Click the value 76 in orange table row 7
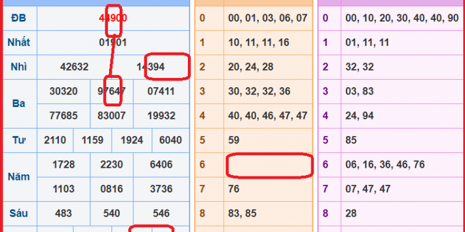465x232 pixels. coord(234,189)
